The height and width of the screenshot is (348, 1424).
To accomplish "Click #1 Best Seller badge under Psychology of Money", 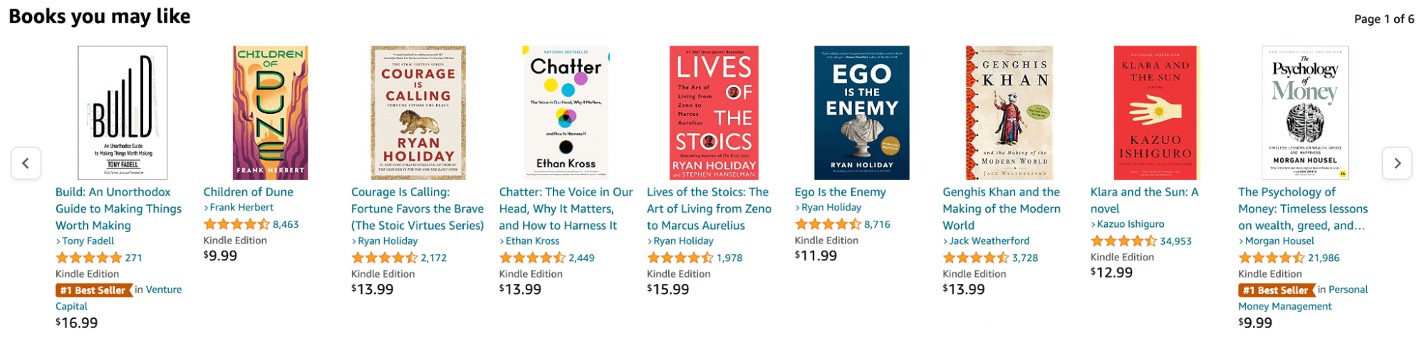I will click(x=1277, y=290).
